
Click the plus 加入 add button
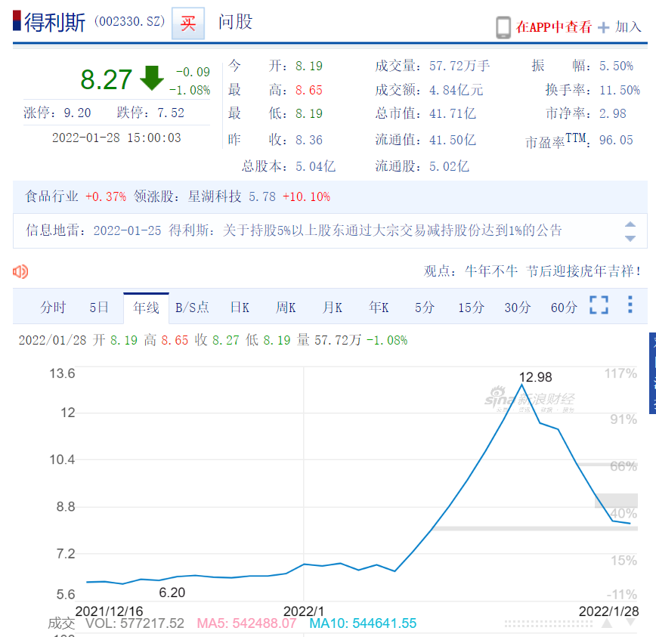click(620, 27)
